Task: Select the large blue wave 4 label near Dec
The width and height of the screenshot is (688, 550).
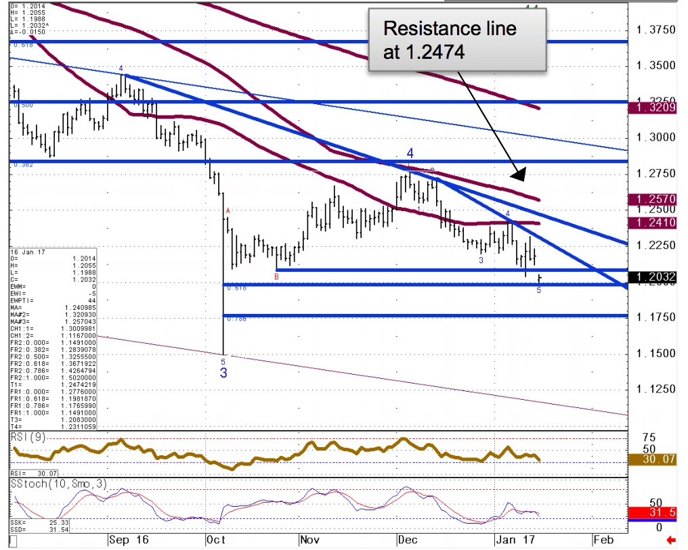Action: coord(410,154)
